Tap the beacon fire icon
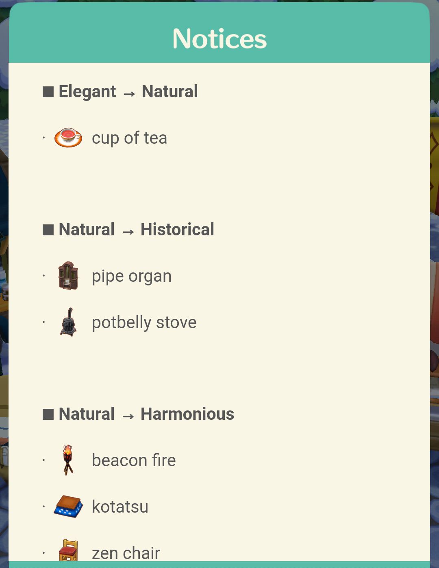 [68, 460]
